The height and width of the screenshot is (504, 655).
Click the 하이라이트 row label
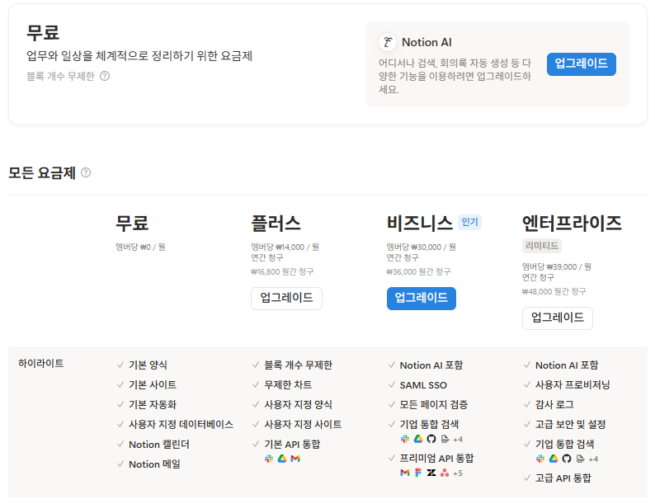click(41, 363)
